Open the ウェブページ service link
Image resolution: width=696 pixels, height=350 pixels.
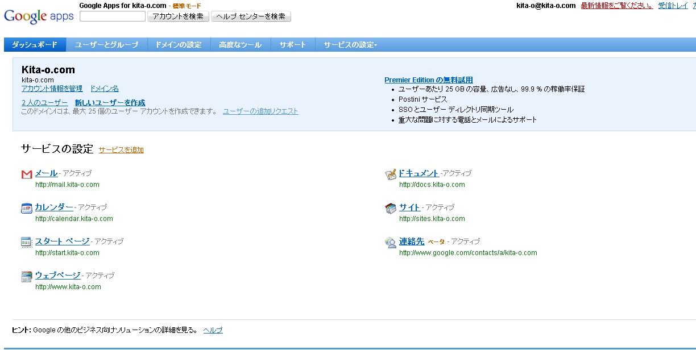58,276
